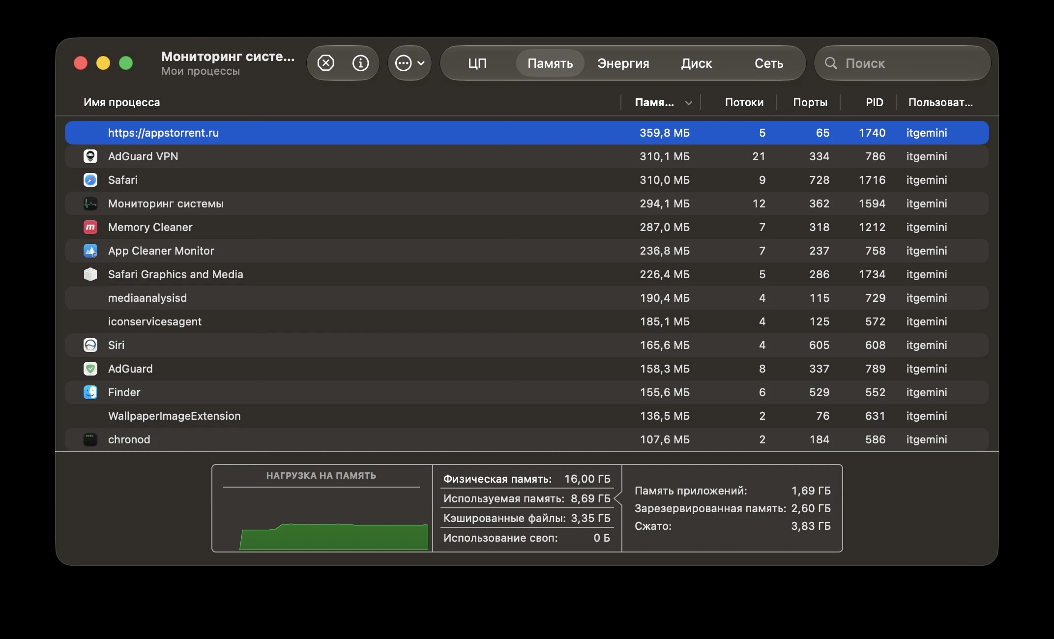
Task: Click threads value 21 for AdGuard VPN
Action: [x=759, y=156]
